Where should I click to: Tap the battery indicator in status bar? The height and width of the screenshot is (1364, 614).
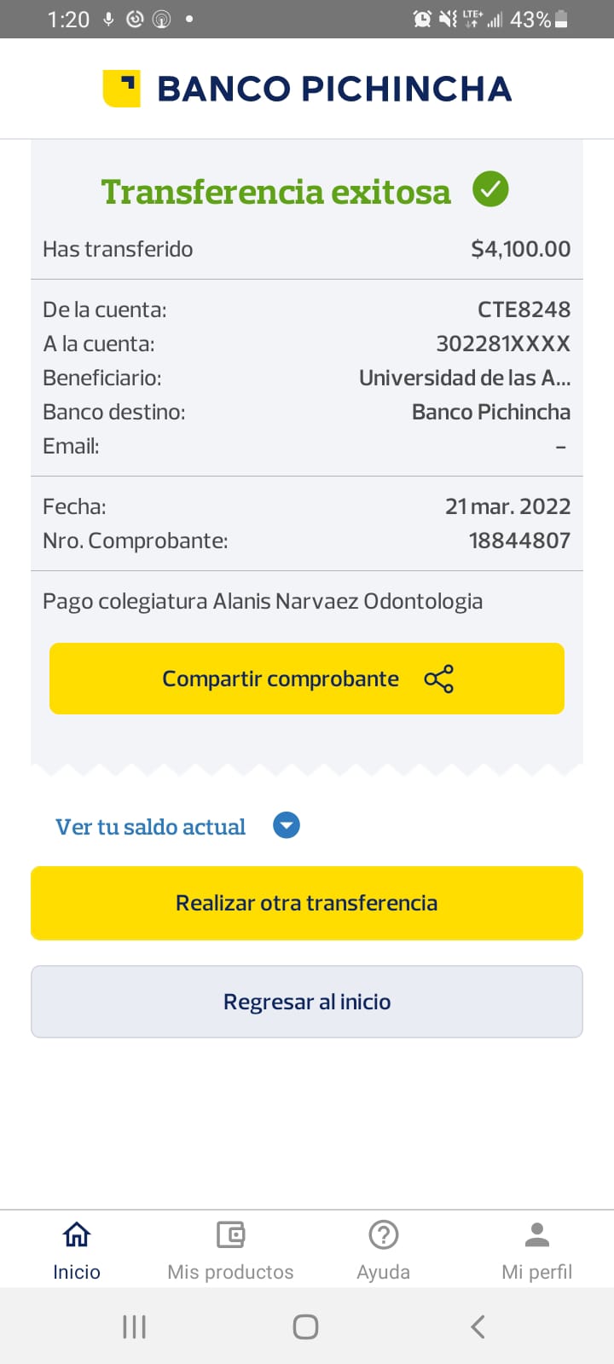561,20
